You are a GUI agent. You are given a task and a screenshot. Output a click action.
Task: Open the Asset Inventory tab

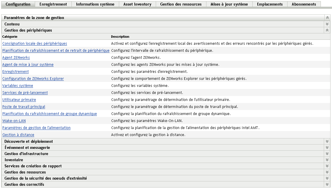(137, 4)
